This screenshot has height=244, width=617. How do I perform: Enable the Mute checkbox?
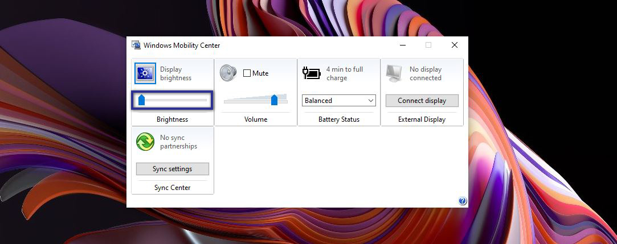point(247,73)
